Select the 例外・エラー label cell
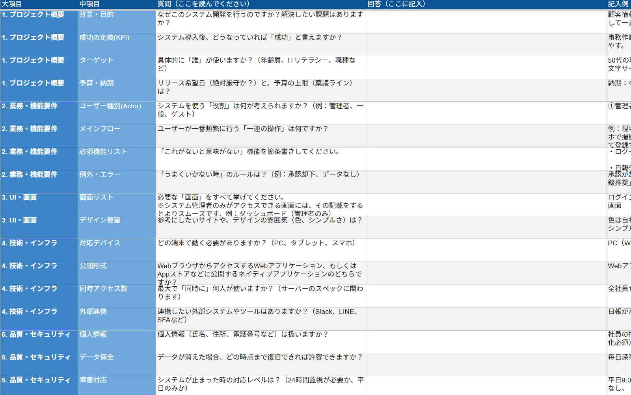Image resolution: width=631 pixels, height=395 pixels. (x=116, y=182)
